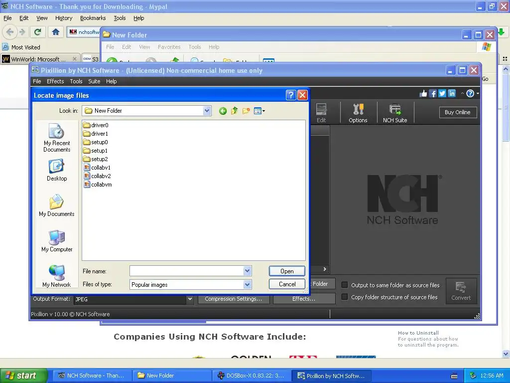Image resolution: width=510 pixels, height=383 pixels.
Task: Click browser page scrollbar down arrow
Action: coord(506,354)
